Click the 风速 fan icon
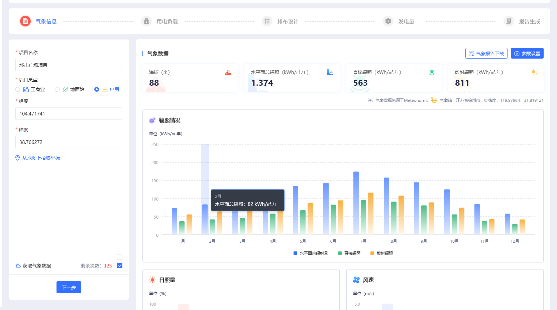This screenshot has height=310, width=557. [356, 280]
